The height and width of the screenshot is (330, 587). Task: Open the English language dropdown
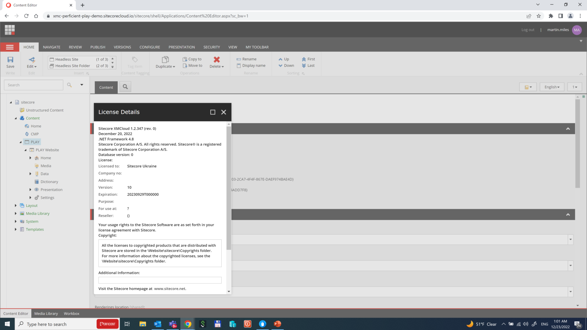coord(552,87)
